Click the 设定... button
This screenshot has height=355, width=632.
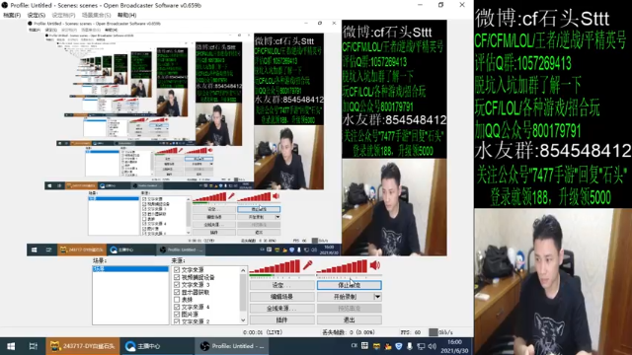coord(281,285)
